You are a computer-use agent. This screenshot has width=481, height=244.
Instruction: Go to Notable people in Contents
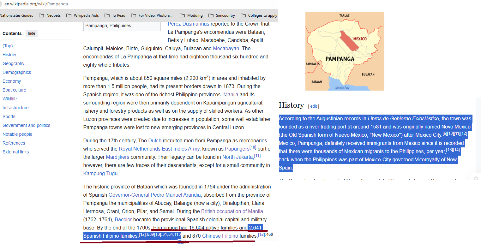click(17, 134)
